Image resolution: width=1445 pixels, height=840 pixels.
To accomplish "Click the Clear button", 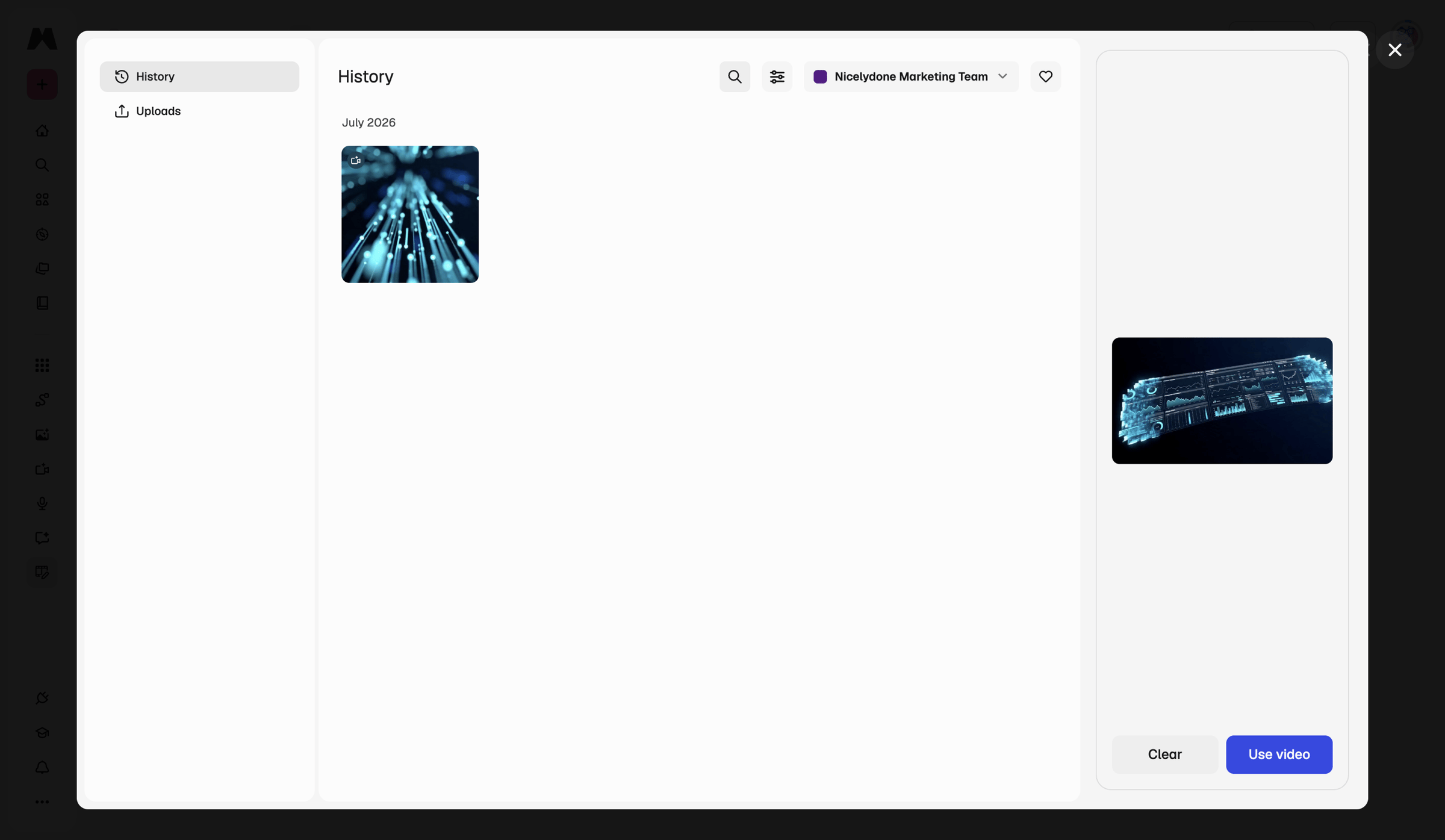I will [x=1164, y=754].
